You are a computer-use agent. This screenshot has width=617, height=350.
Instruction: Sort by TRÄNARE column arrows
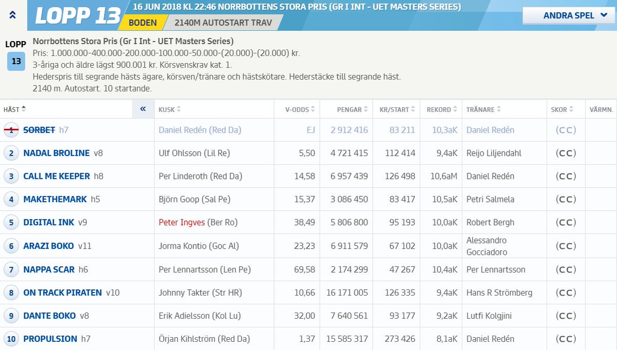(x=499, y=109)
